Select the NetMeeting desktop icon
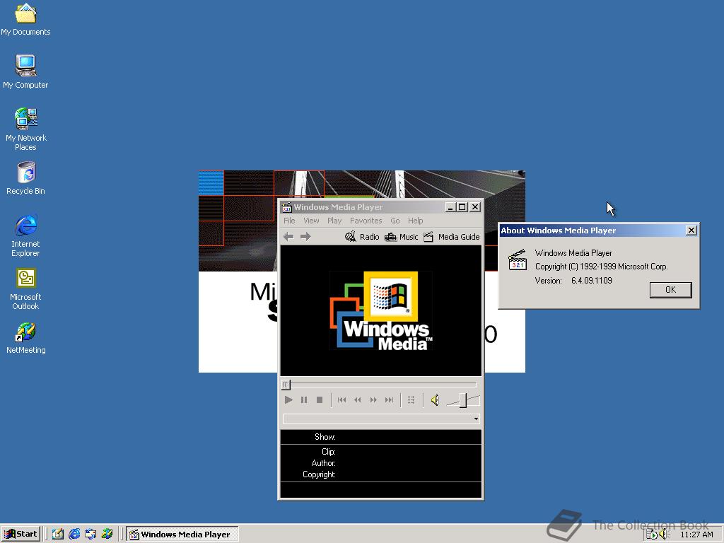 click(x=26, y=338)
